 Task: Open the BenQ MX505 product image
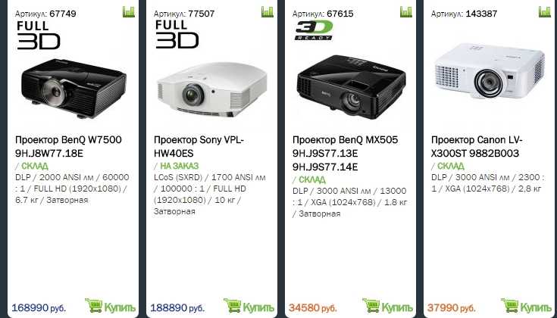pos(352,86)
